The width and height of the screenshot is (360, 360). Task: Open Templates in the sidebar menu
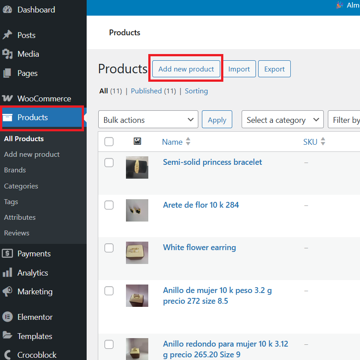(35, 336)
